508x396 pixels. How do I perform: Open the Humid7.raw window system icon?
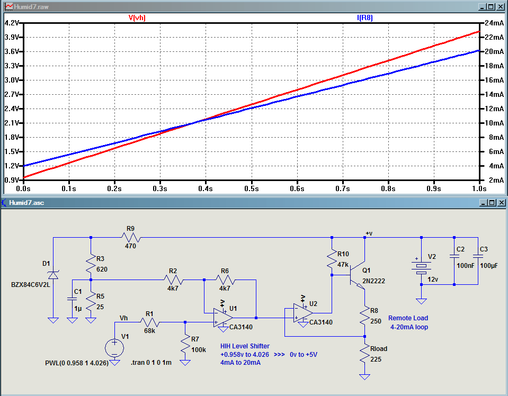8,6
